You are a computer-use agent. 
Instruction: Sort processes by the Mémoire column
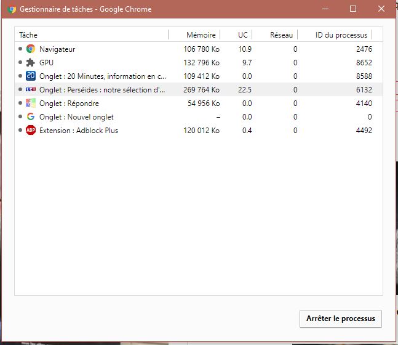[201, 35]
